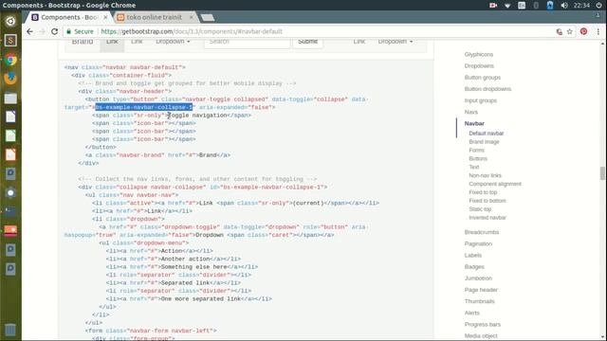Open the Wi-Fi network menu
607x341 pixels.
(x=507, y=6)
